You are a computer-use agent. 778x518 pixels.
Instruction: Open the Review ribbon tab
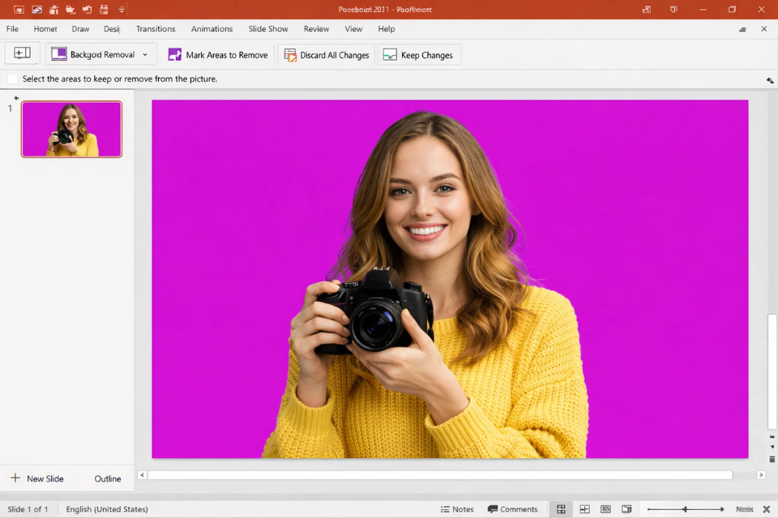tap(316, 28)
